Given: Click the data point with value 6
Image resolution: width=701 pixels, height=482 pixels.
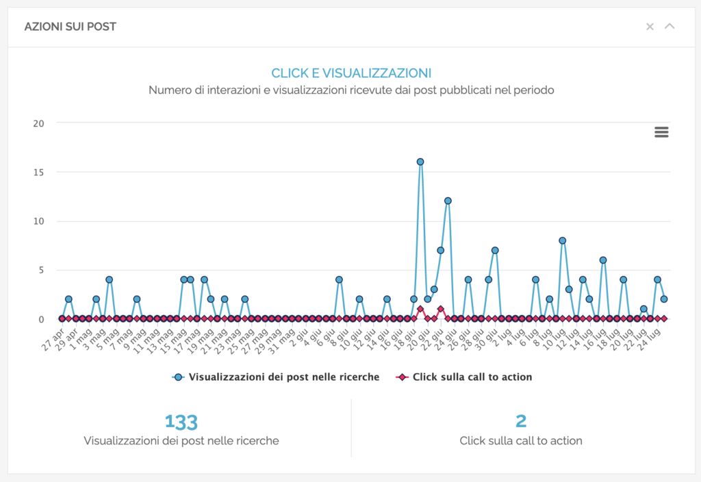Looking at the screenshot, I should pyautogui.click(x=603, y=260).
